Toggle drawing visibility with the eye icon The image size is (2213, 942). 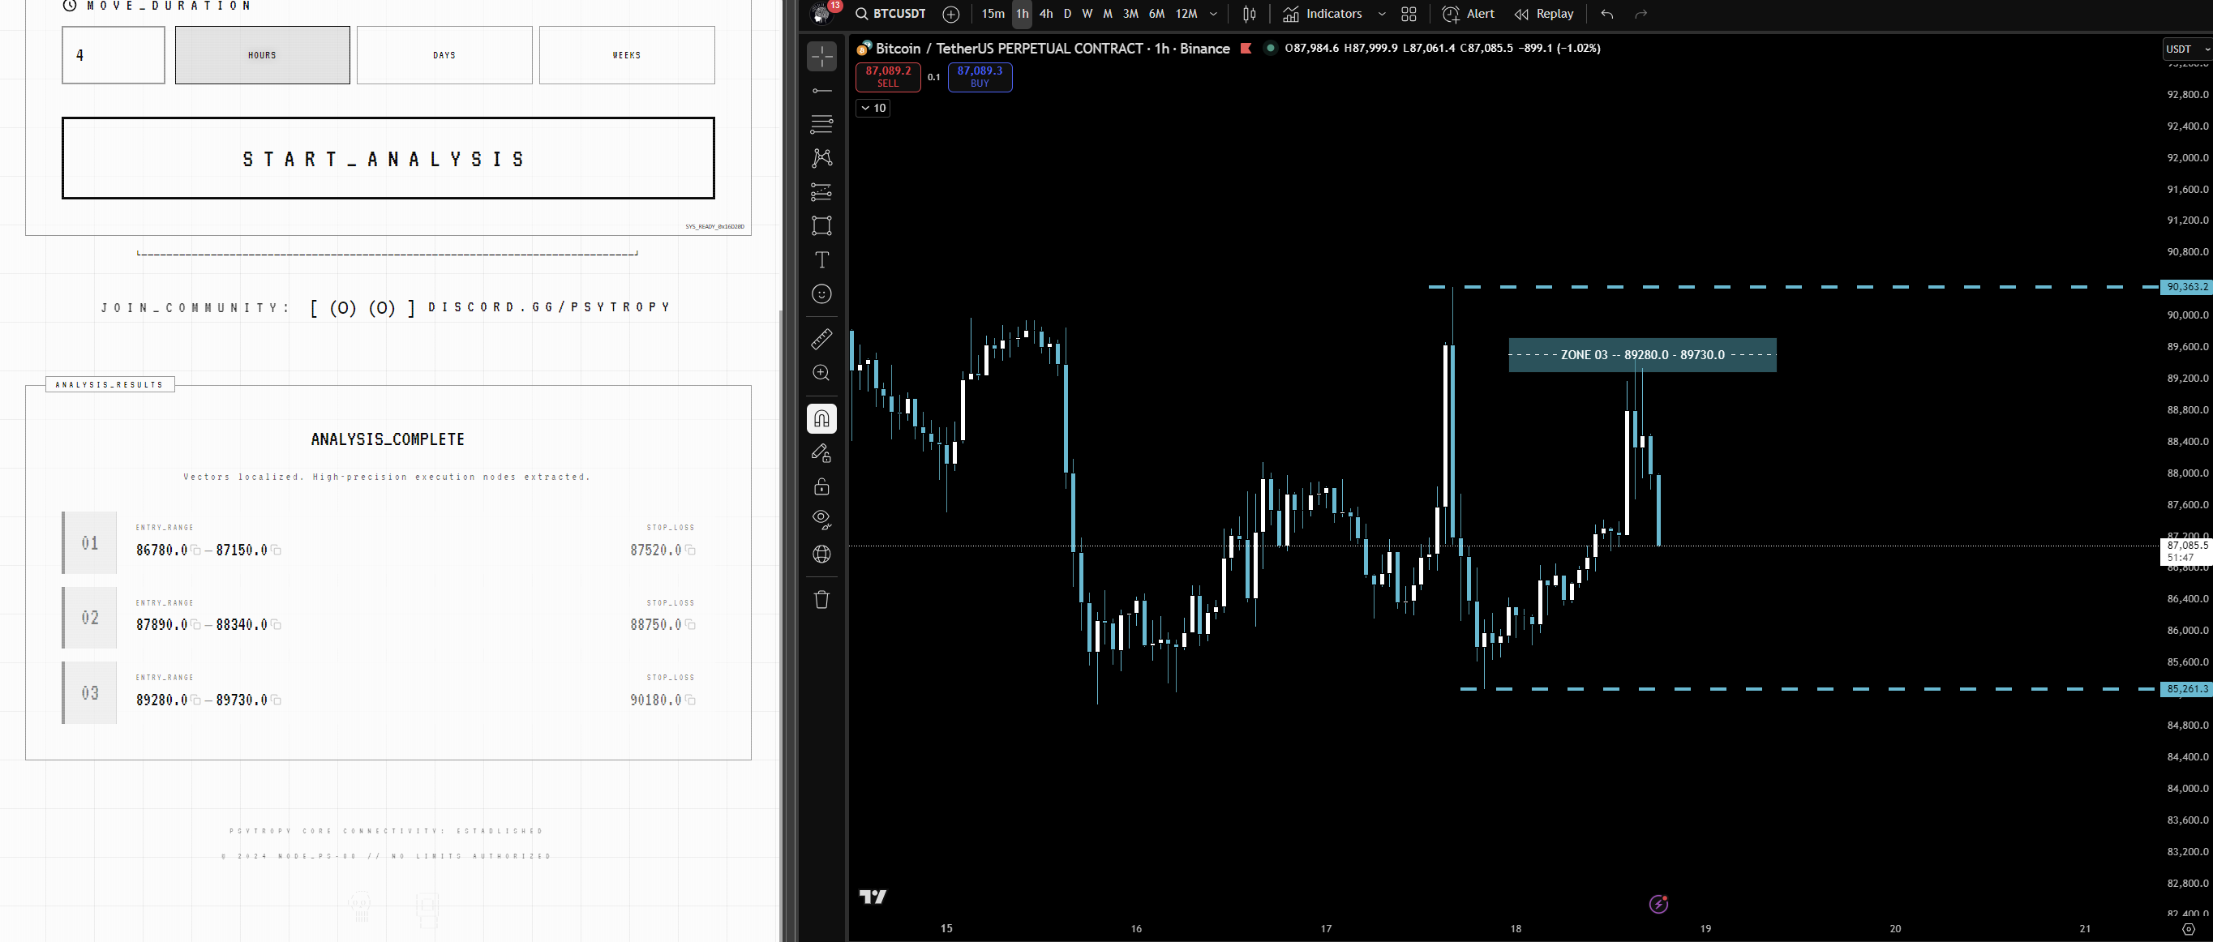click(821, 519)
